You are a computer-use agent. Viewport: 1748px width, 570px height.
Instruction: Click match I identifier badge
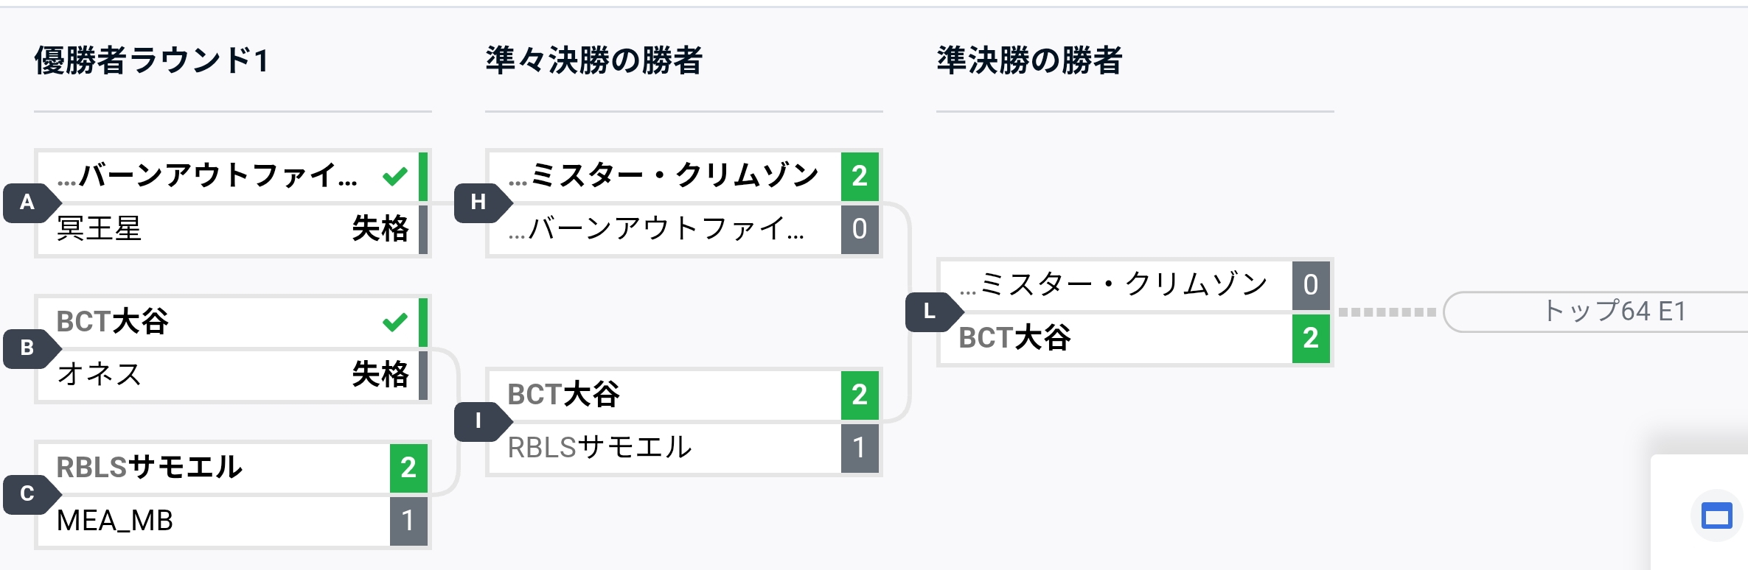[478, 421]
